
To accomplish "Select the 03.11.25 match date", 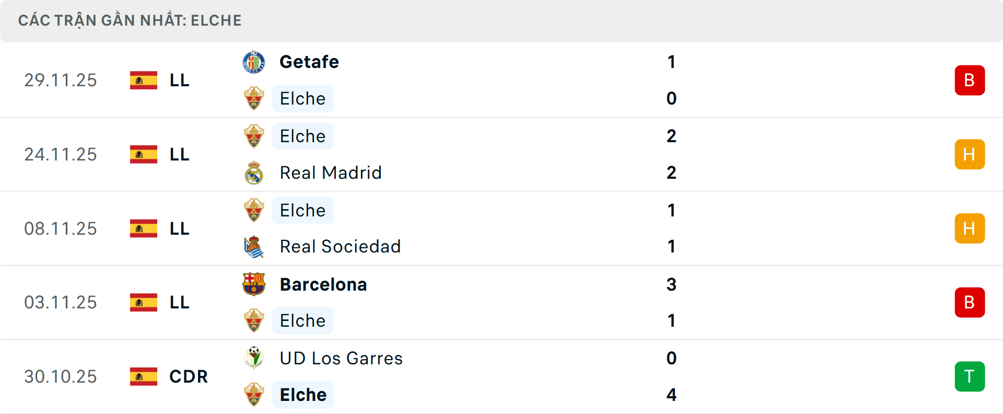I will click(x=61, y=303).
